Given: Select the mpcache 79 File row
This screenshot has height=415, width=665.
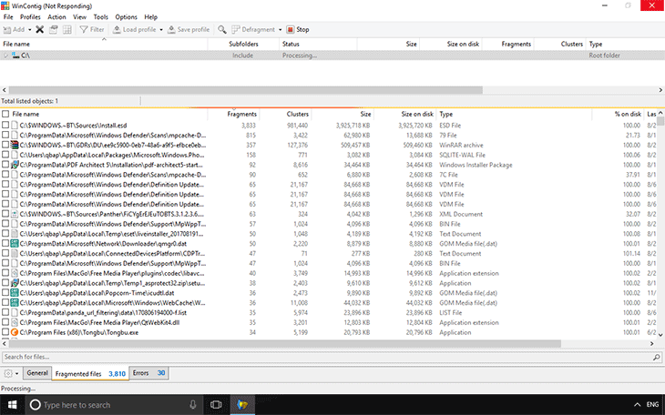Looking at the screenshot, I should (329, 136).
